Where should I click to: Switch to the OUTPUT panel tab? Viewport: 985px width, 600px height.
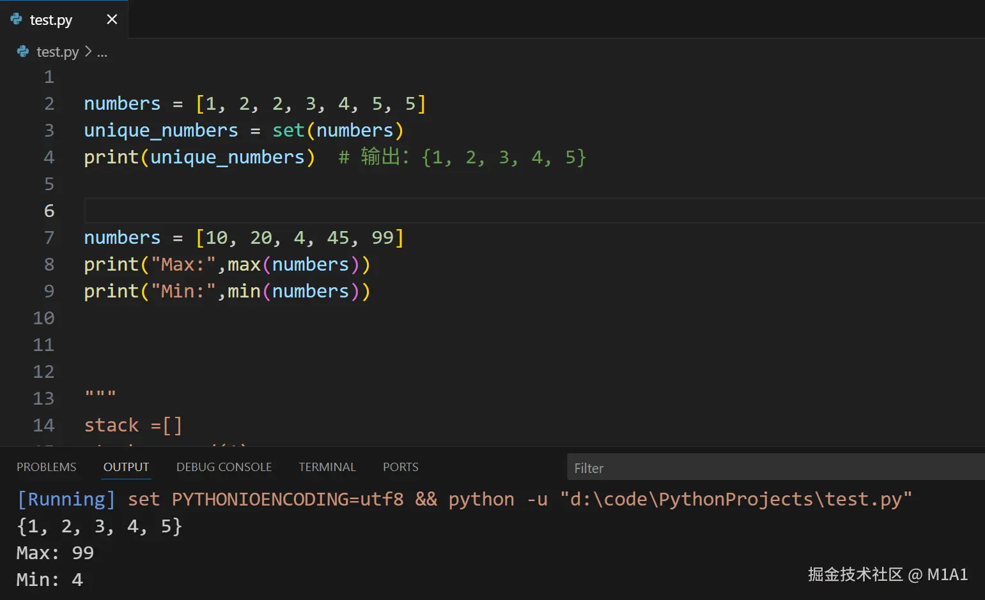click(x=126, y=467)
